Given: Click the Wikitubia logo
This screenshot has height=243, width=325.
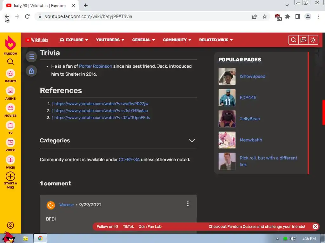Looking at the screenshot, I should pyautogui.click(x=37, y=40).
